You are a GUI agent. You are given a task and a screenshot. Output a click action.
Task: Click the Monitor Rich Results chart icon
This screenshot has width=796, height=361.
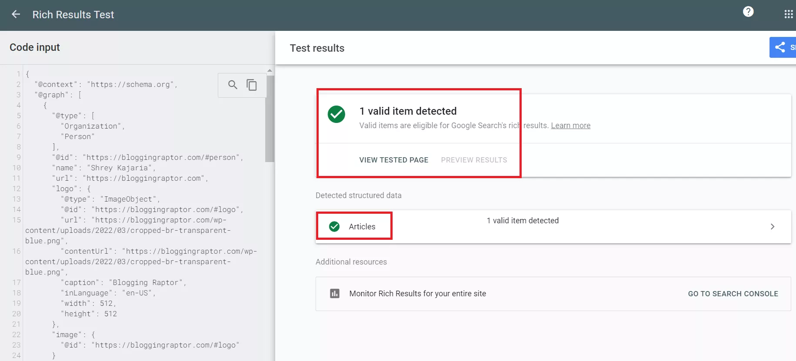(x=335, y=294)
